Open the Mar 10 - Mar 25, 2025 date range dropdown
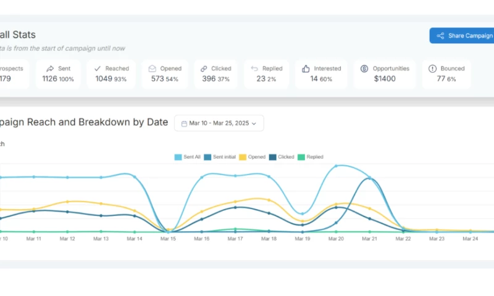 [219, 123]
